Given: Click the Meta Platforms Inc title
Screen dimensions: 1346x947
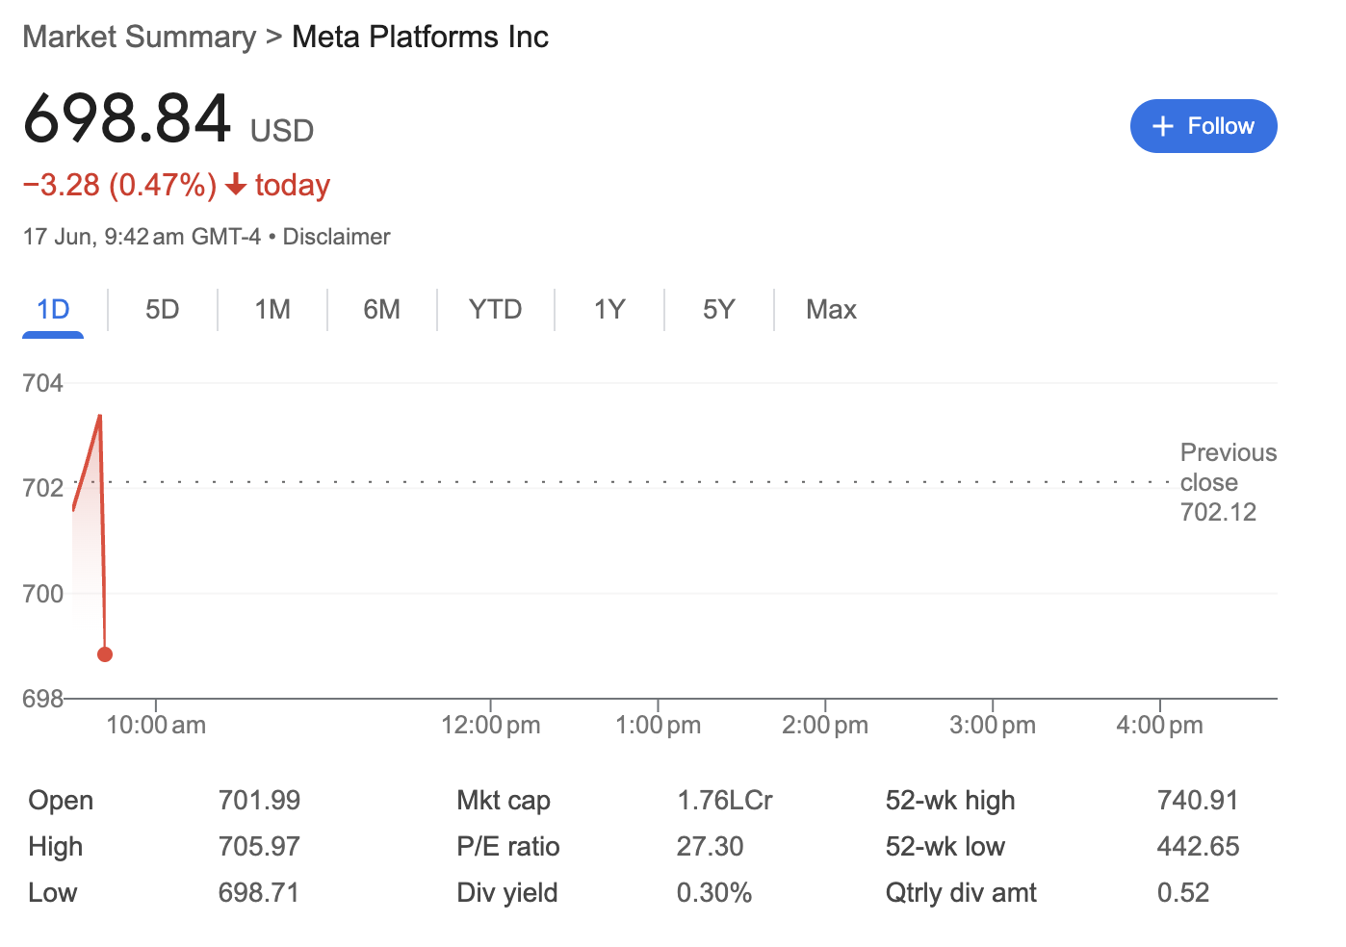Looking at the screenshot, I should (x=420, y=37).
